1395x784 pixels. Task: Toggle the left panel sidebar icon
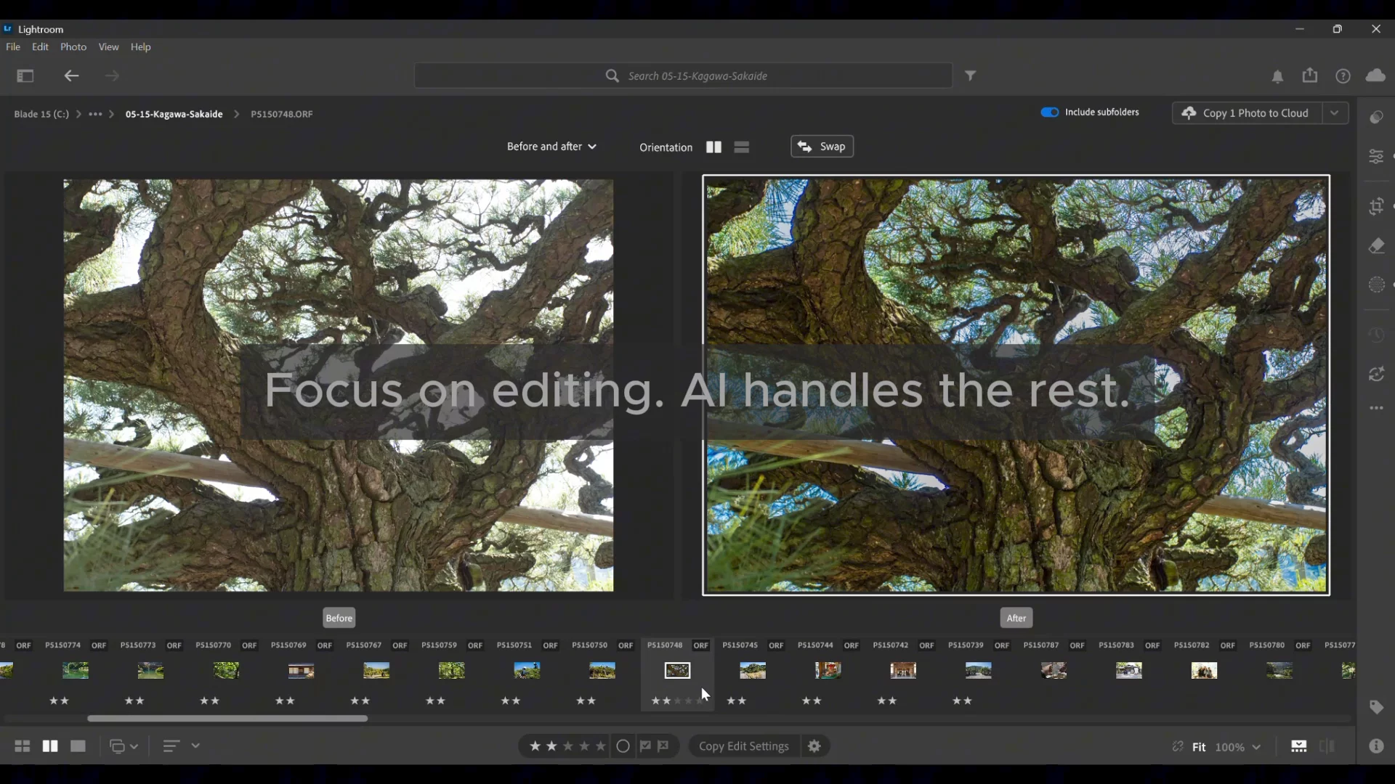point(25,75)
